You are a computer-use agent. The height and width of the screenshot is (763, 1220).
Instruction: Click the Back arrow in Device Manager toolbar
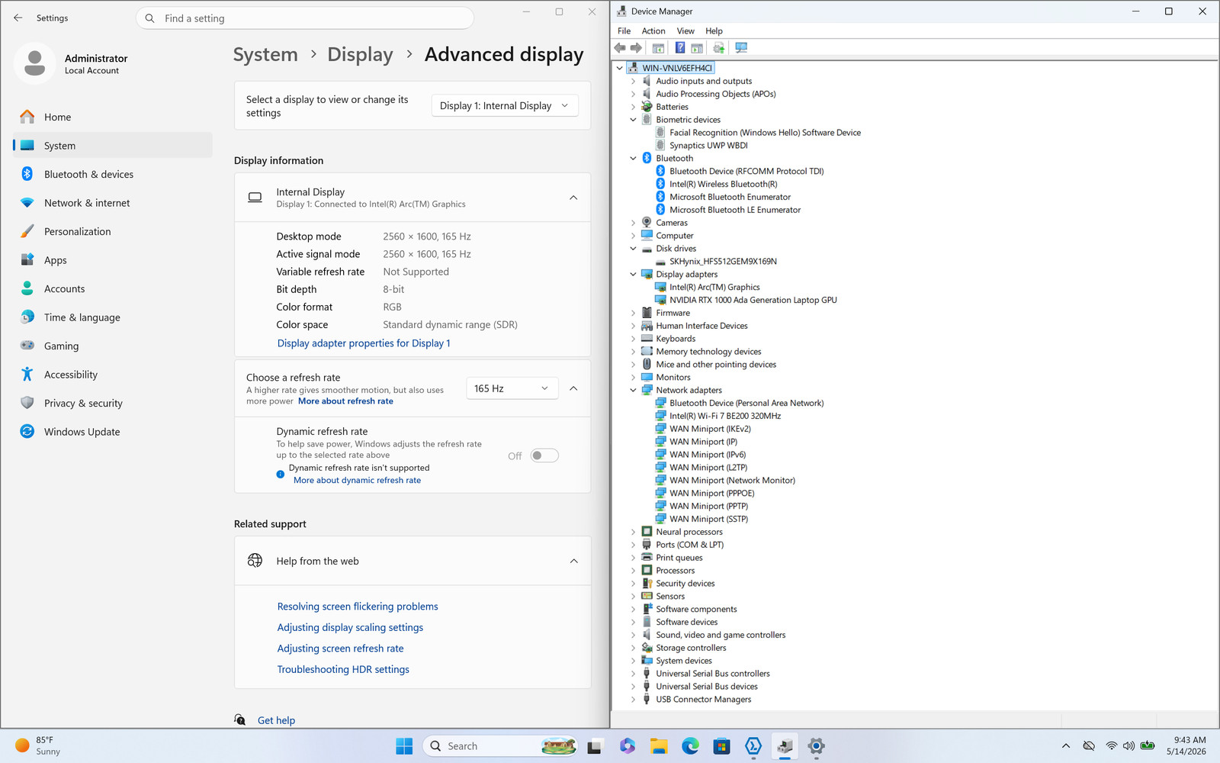point(620,48)
